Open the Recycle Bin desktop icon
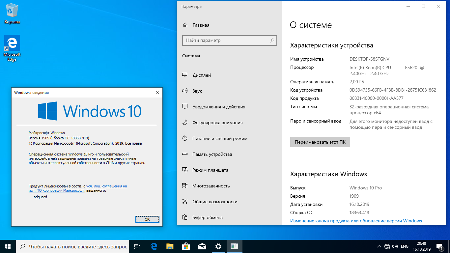The image size is (450, 253). tap(12, 14)
